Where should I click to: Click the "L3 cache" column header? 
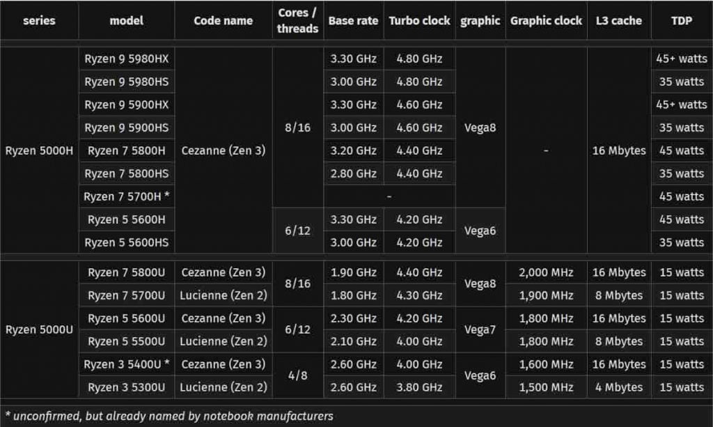coord(619,21)
